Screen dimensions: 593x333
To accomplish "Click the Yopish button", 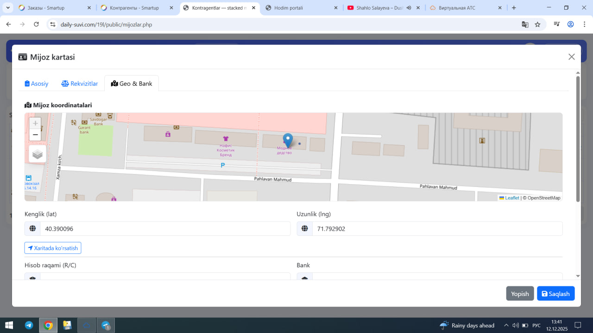I will (x=520, y=294).
